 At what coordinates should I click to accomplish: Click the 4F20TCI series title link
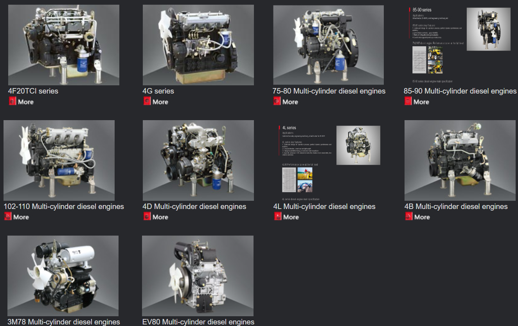click(x=33, y=91)
